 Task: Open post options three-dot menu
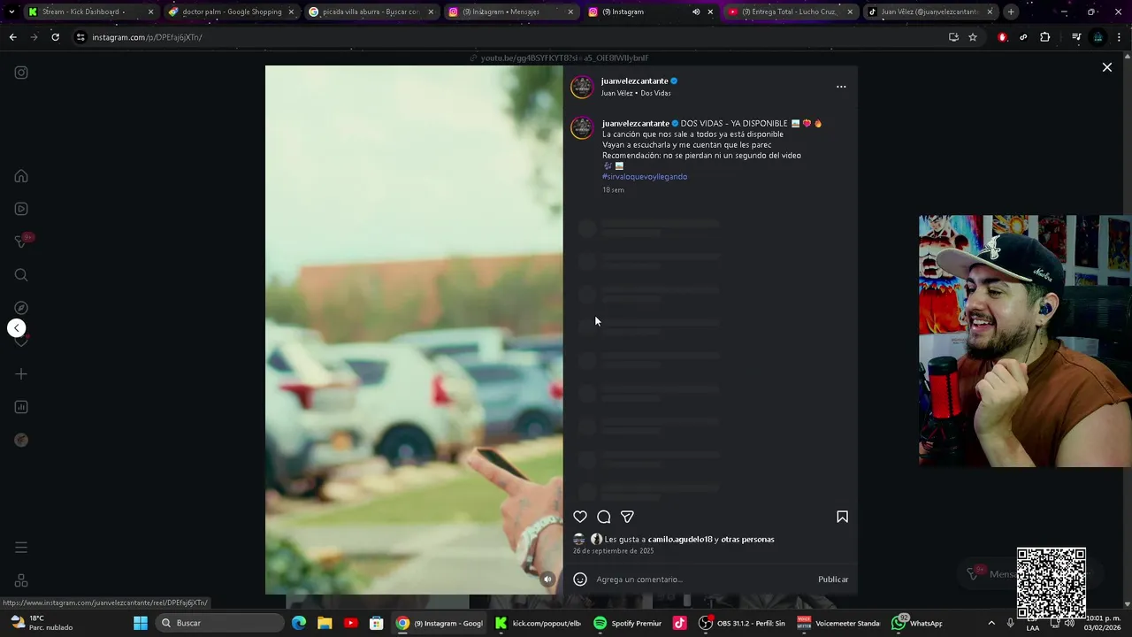point(841,87)
